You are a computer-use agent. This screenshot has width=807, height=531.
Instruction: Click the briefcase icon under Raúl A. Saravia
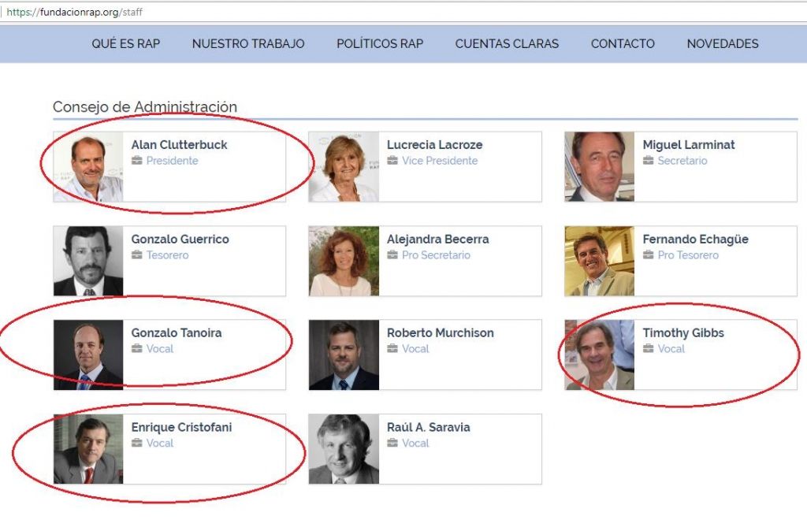click(392, 444)
